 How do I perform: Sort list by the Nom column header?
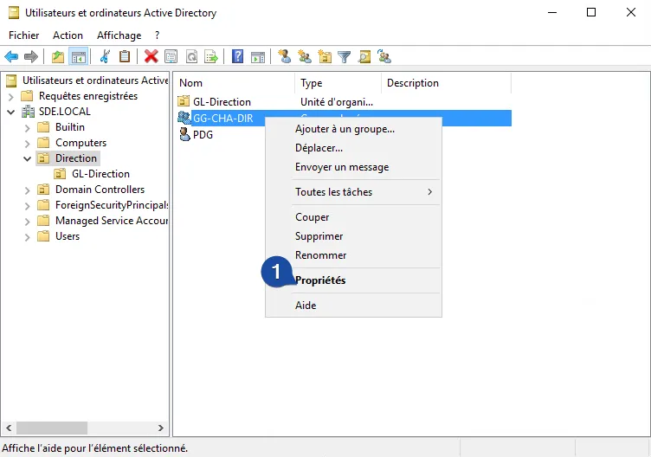(234, 83)
